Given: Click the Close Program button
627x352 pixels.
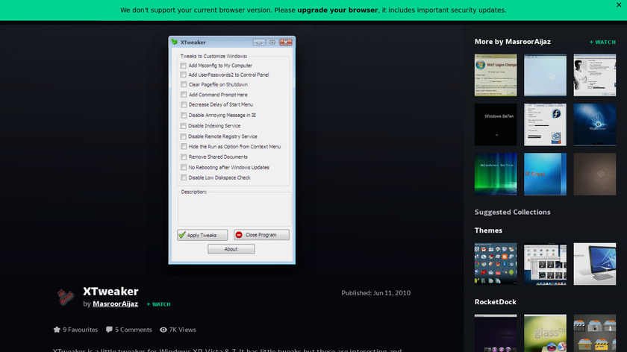Looking at the screenshot, I should 261,235.
